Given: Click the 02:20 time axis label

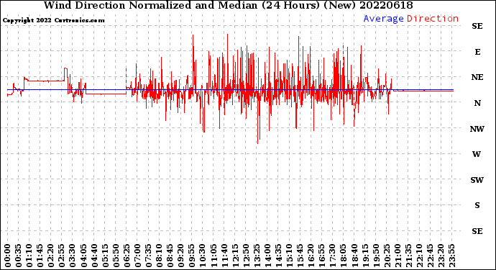Looking at the screenshot, I should (x=51, y=256).
